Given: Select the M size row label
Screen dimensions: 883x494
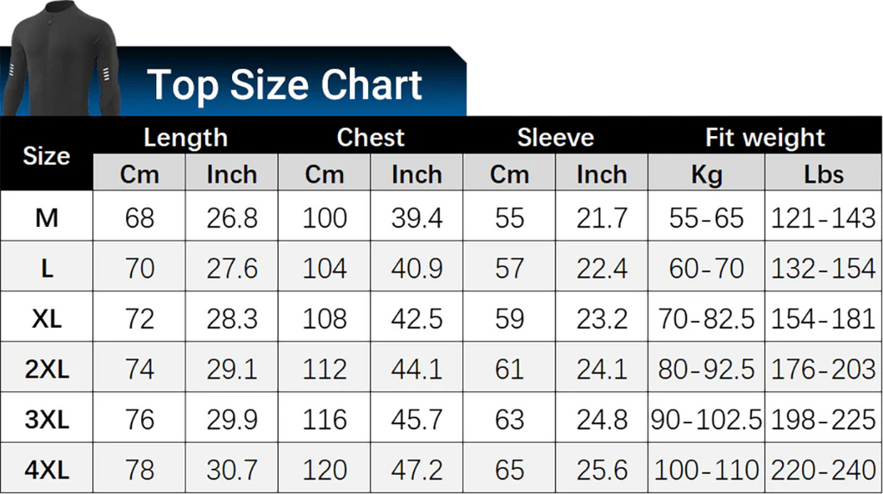Looking at the screenshot, I should click(x=47, y=217).
